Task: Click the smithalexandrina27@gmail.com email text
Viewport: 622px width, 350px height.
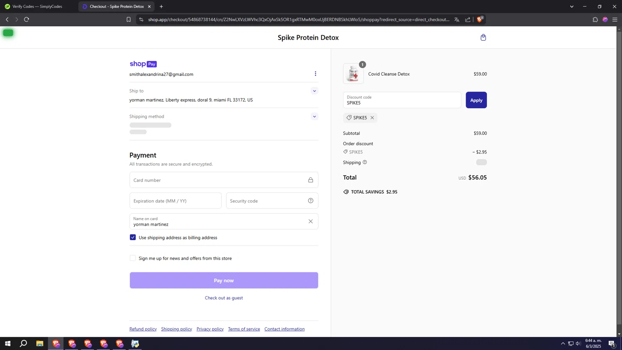Action: 161,74
